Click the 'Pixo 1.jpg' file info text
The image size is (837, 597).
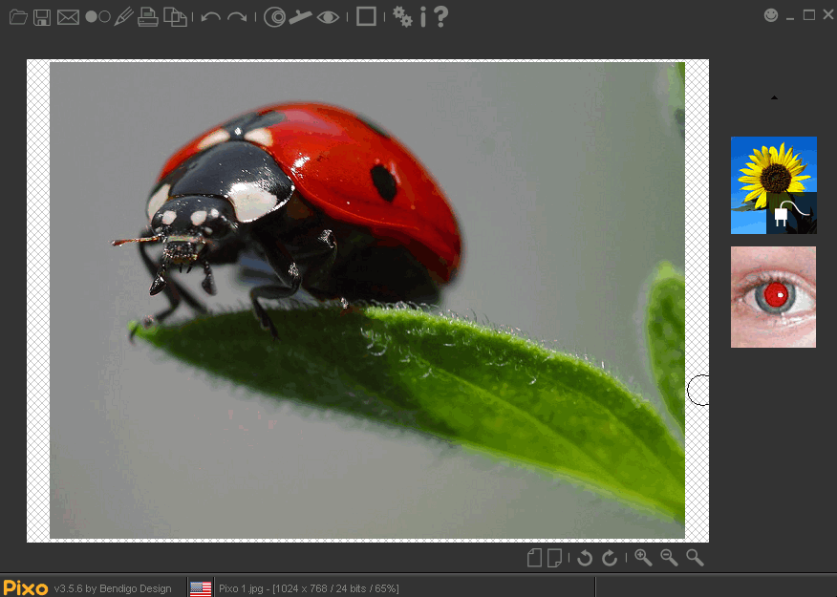[x=309, y=588]
